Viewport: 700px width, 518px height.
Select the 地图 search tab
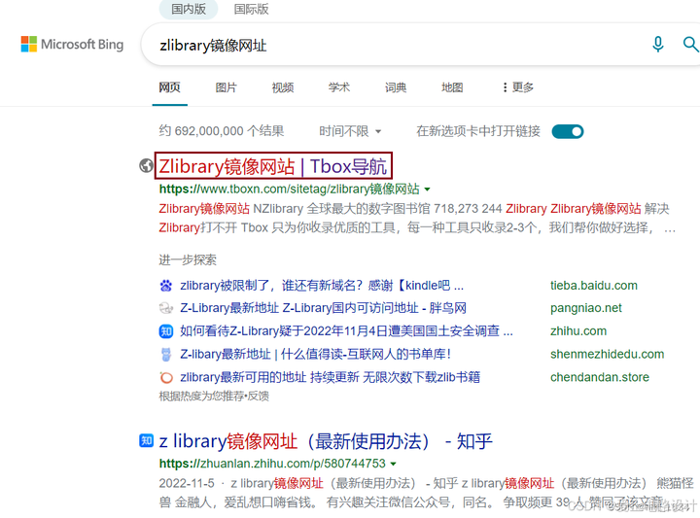click(x=452, y=87)
